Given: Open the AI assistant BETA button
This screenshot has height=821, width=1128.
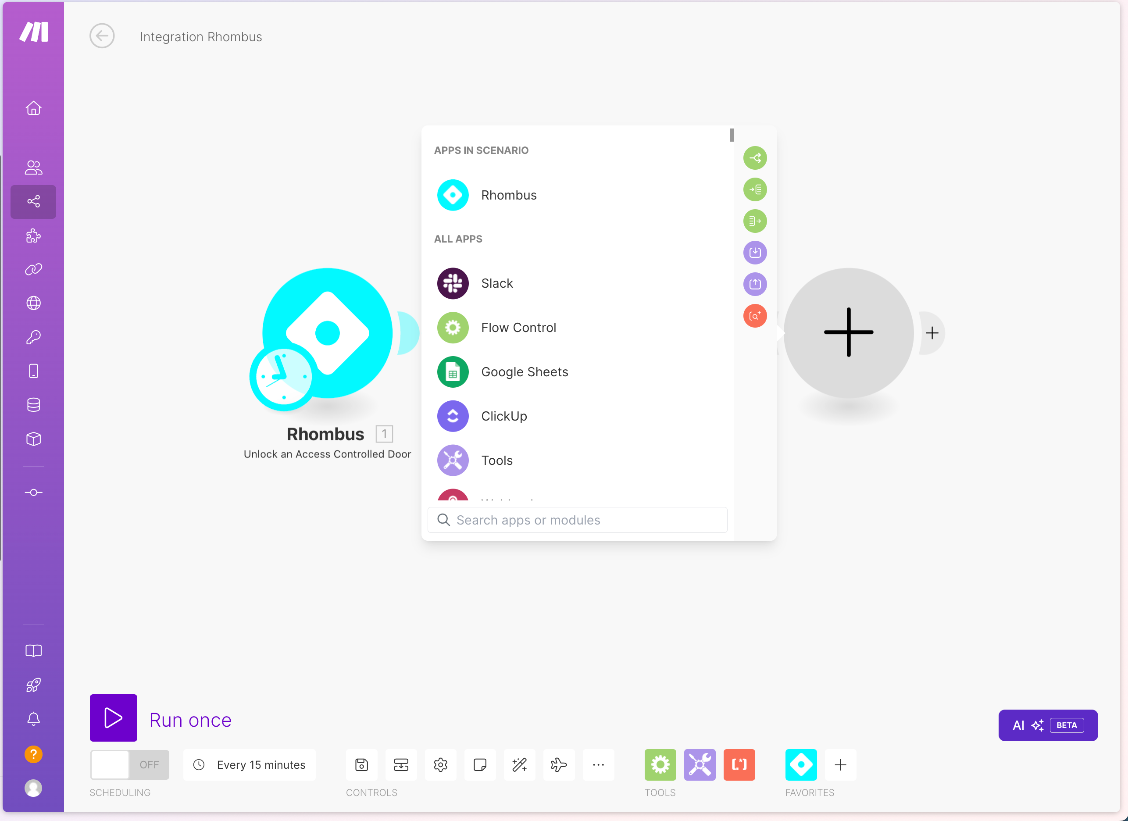Looking at the screenshot, I should point(1048,725).
